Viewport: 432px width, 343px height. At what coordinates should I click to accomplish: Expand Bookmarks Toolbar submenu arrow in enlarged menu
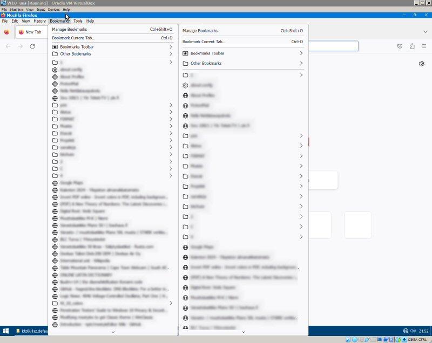[301, 53]
